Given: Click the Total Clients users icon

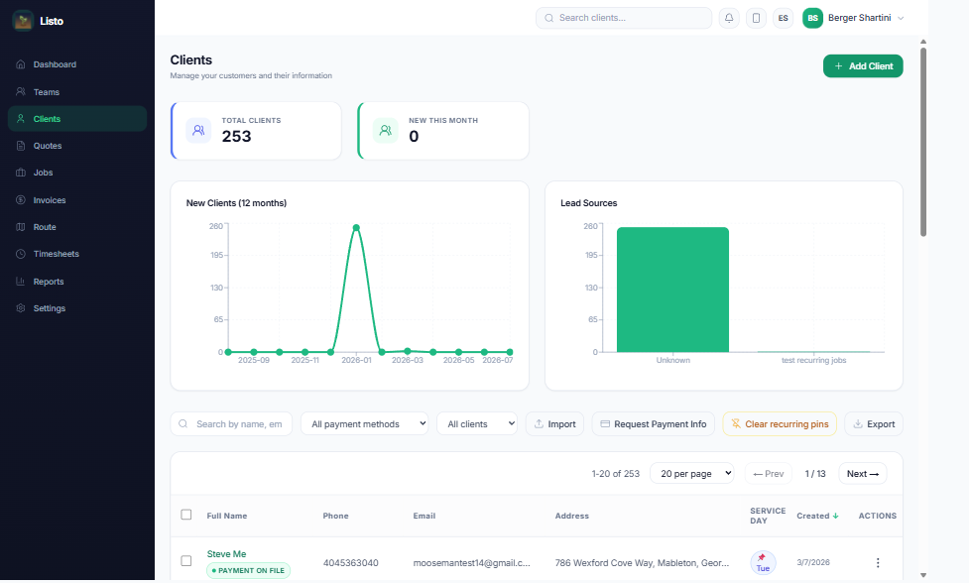Looking at the screenshot, I should [x=198, y=130].
